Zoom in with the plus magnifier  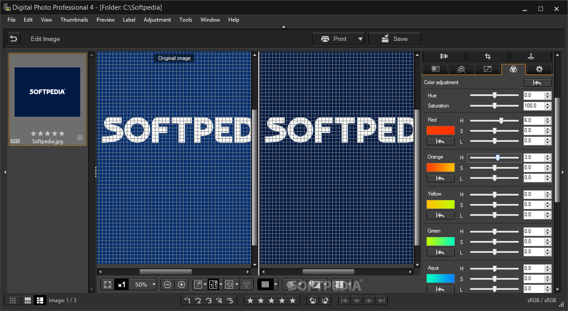pyautogui.click(x=182, y=285)
